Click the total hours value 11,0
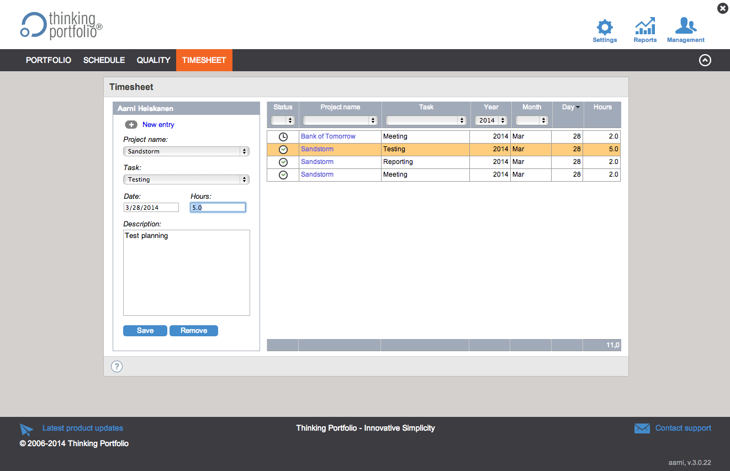 pyautogui.click(x=613, y=345)
